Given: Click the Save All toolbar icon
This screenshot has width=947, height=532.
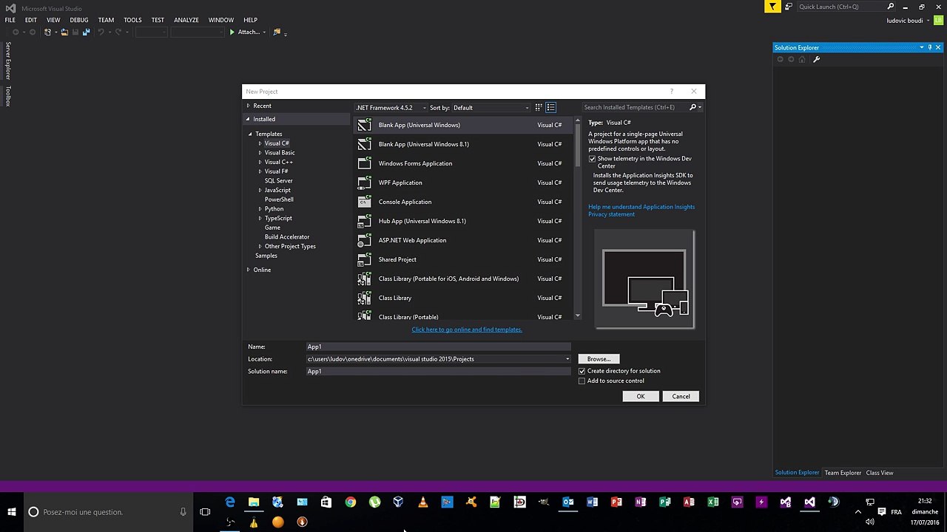Looking at the screenshot, I should 86,32.
